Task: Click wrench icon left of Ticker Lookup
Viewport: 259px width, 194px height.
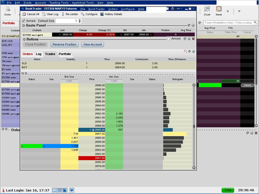Action: (x=200, y=22)
